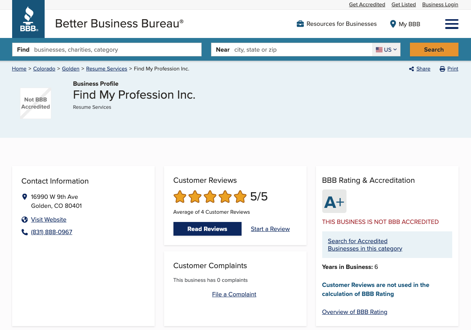Click the globe icon beside Visit Website

click(x=25, y=220)
